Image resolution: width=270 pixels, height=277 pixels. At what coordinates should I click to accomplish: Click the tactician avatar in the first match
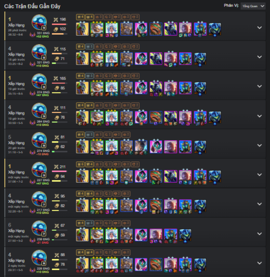point(39,22)
